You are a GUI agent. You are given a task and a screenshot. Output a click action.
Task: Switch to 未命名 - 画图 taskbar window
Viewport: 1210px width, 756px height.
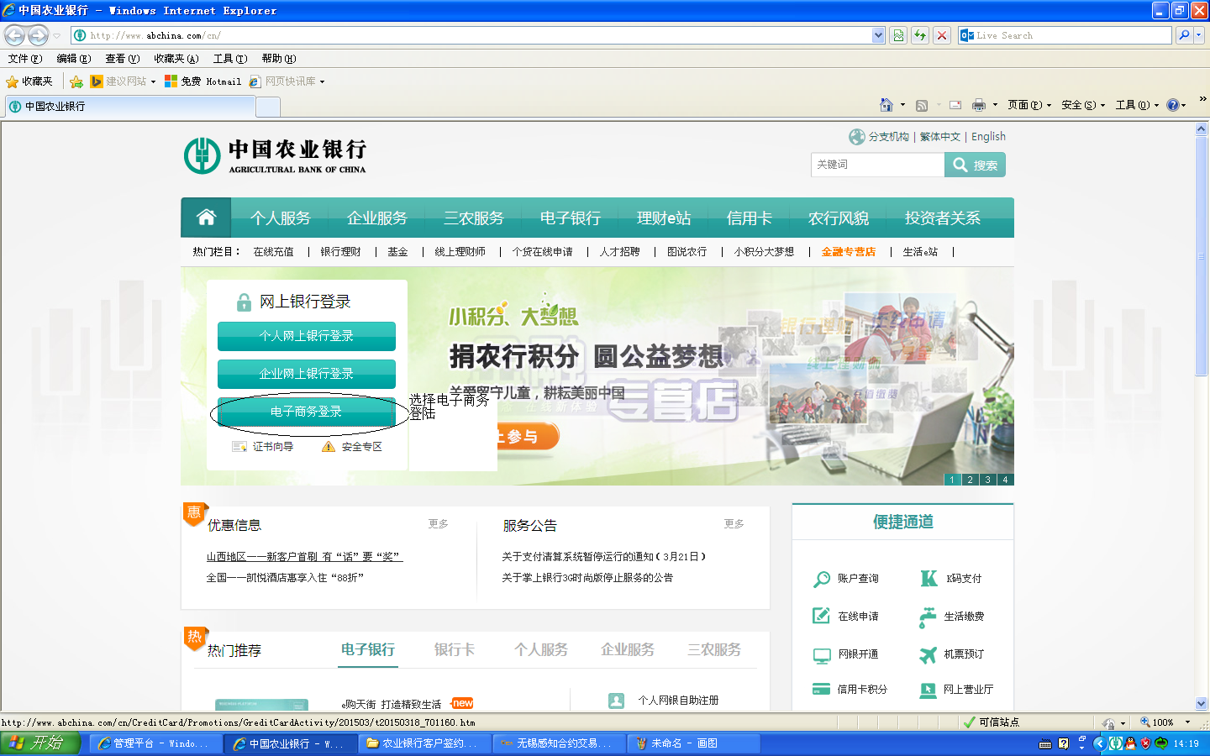[696, 743]
